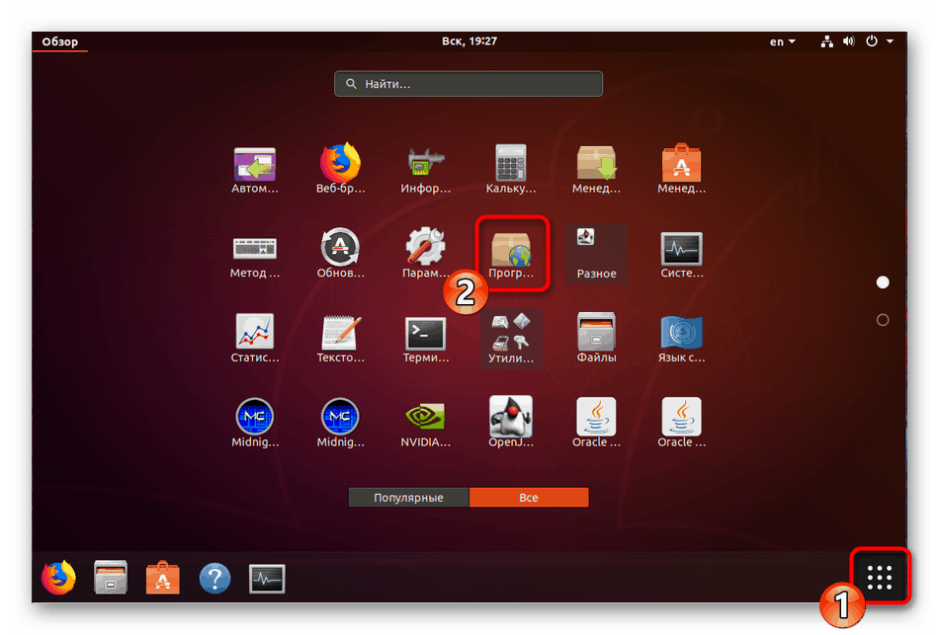Click the Firefox icon in the dock
This screenshot has width=939, height=635.
58,578
